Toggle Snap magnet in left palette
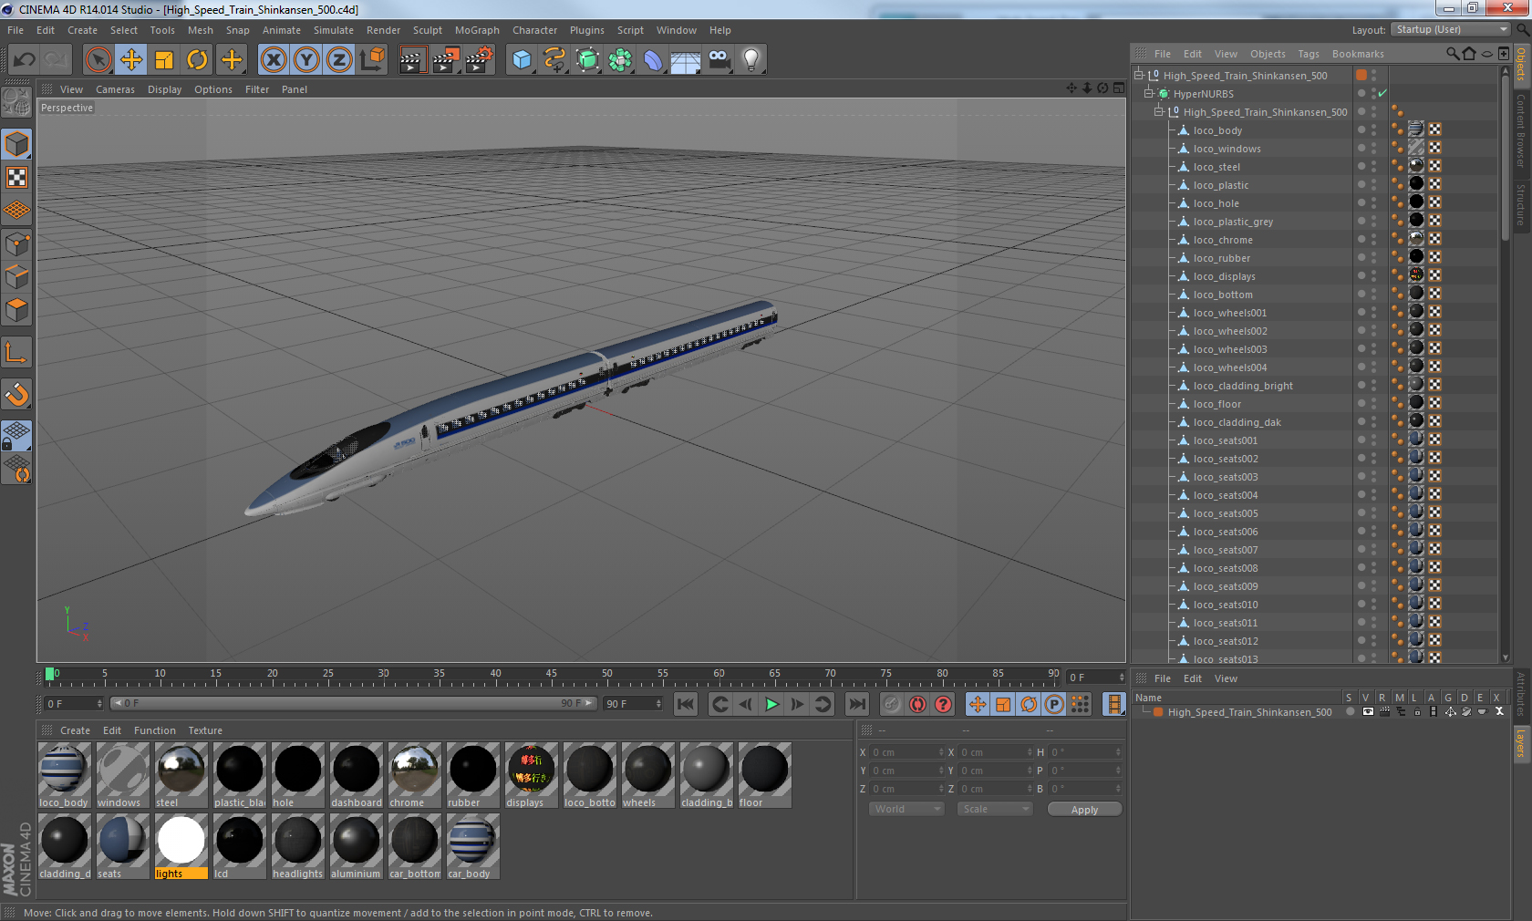Viewport: 1532px width, 921px height. 16,394
